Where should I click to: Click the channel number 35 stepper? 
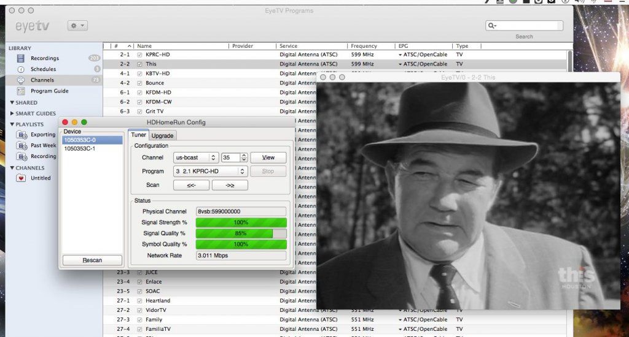pos(244,157)
